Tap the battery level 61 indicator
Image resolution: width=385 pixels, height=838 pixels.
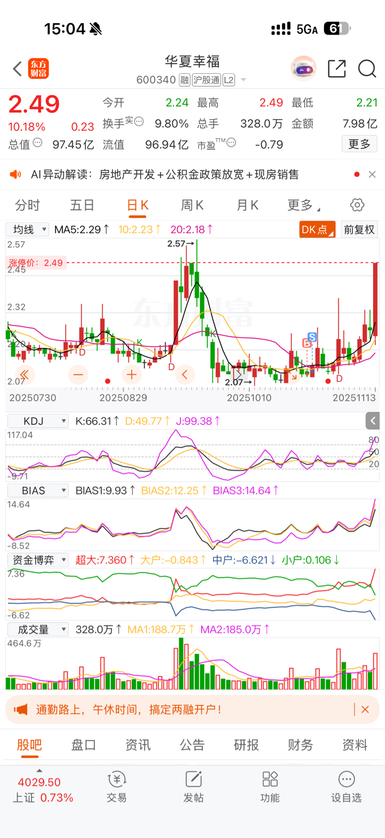[x=337, y=29]
